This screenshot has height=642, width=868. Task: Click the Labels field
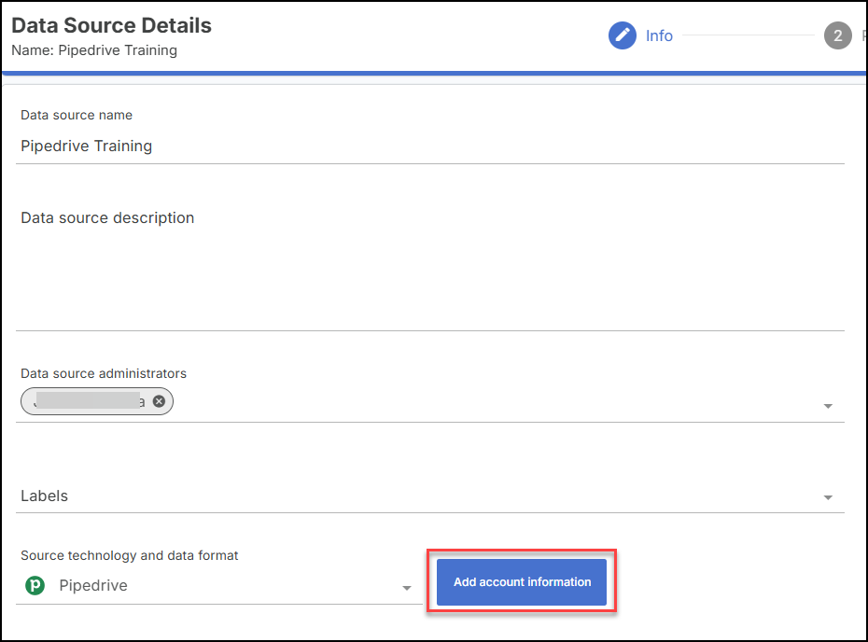[430, 495]
